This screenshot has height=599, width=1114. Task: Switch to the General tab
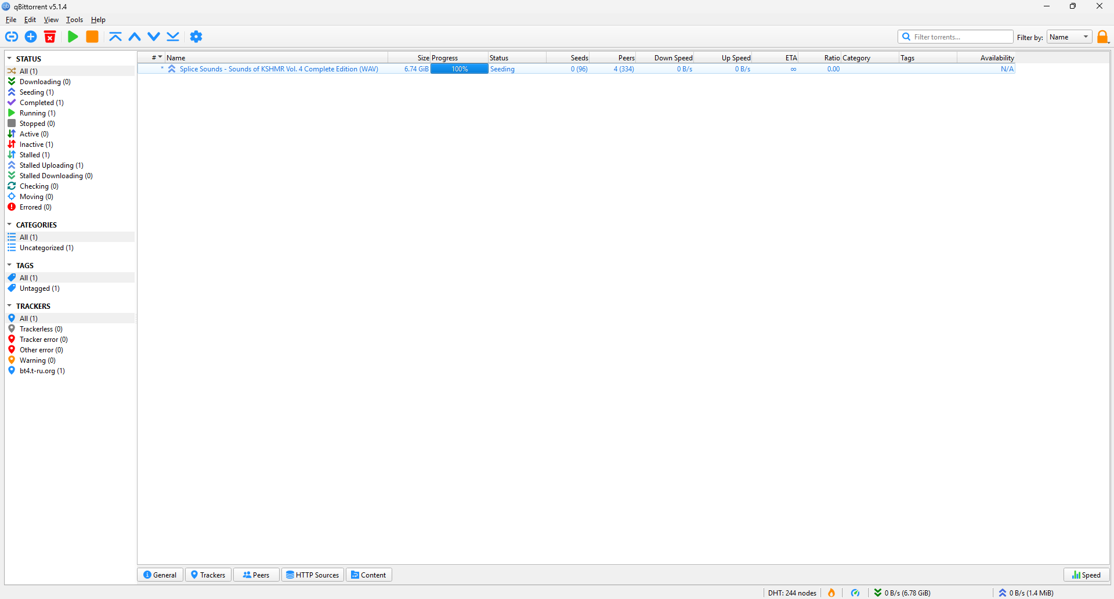point(160,575)
